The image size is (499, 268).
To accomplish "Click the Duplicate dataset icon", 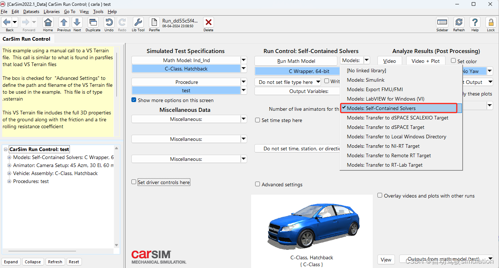I will coord(93,22).
